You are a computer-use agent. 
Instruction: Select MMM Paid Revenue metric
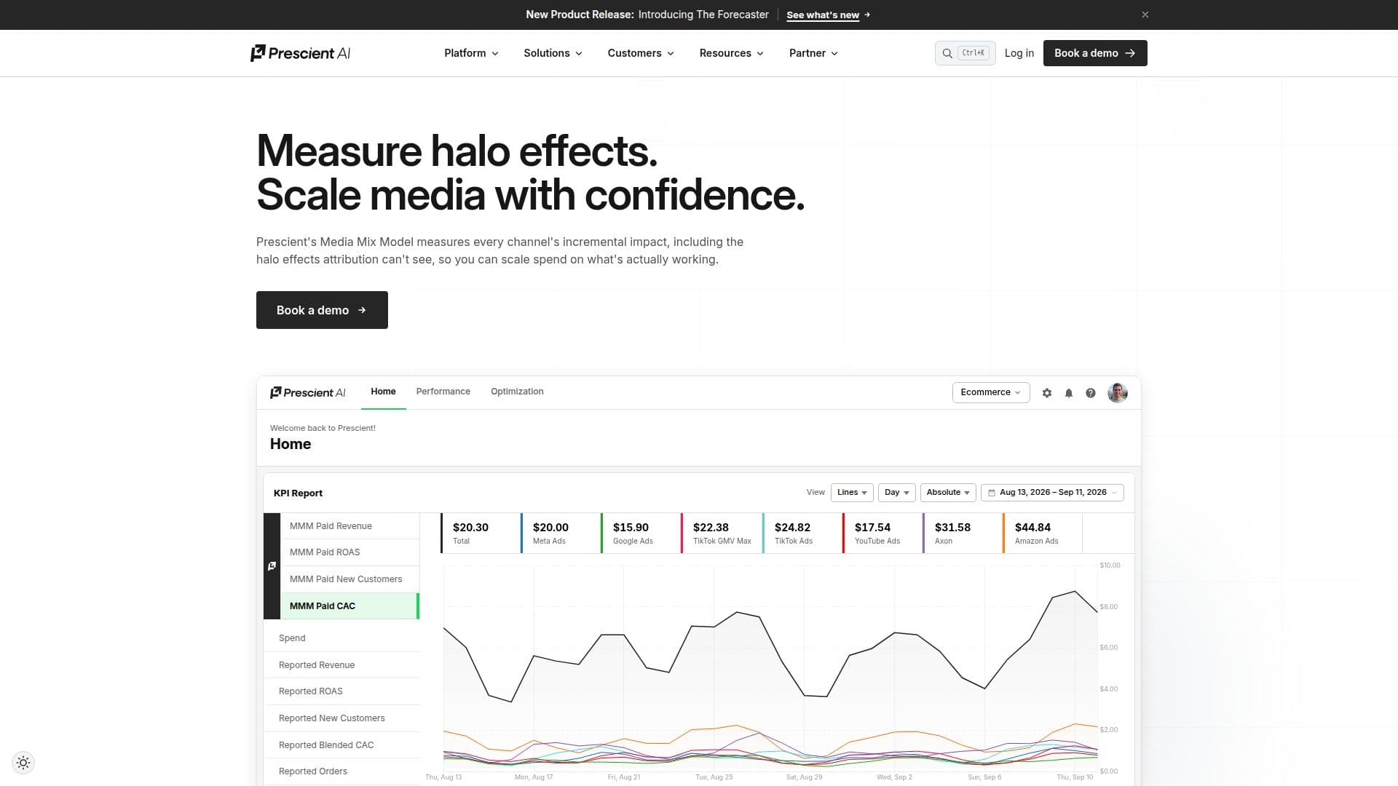[x=349, y=526]
